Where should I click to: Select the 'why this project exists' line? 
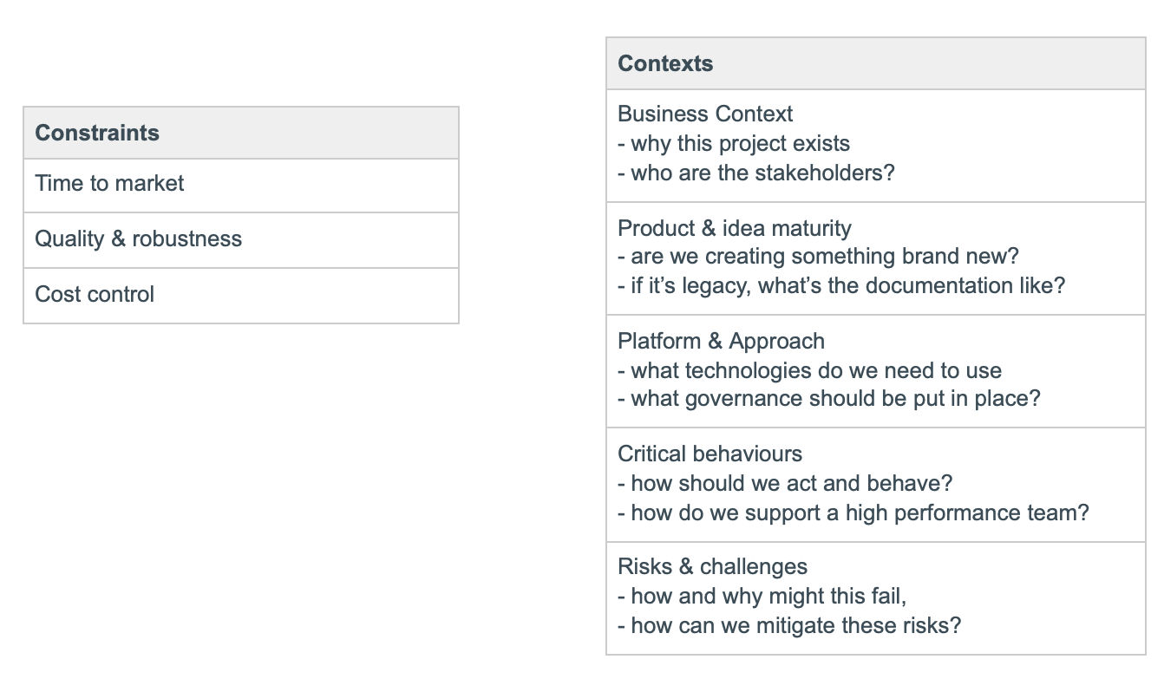734,144
